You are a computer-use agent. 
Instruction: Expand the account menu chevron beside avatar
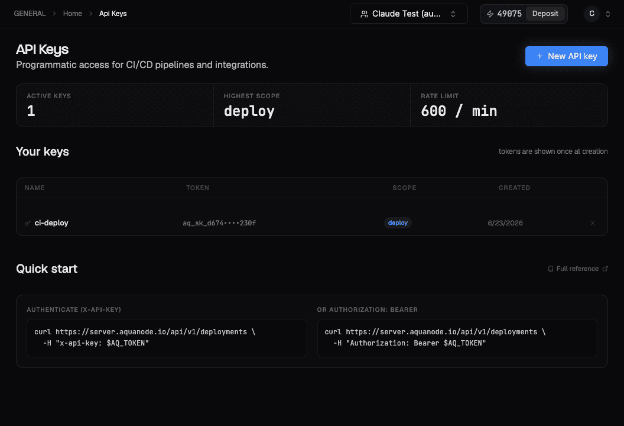607,14
